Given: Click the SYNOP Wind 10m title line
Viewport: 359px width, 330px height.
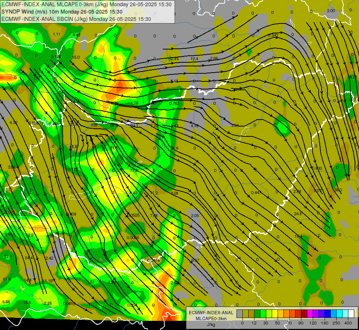Looking at the screenshot, I should coord(62,12).
